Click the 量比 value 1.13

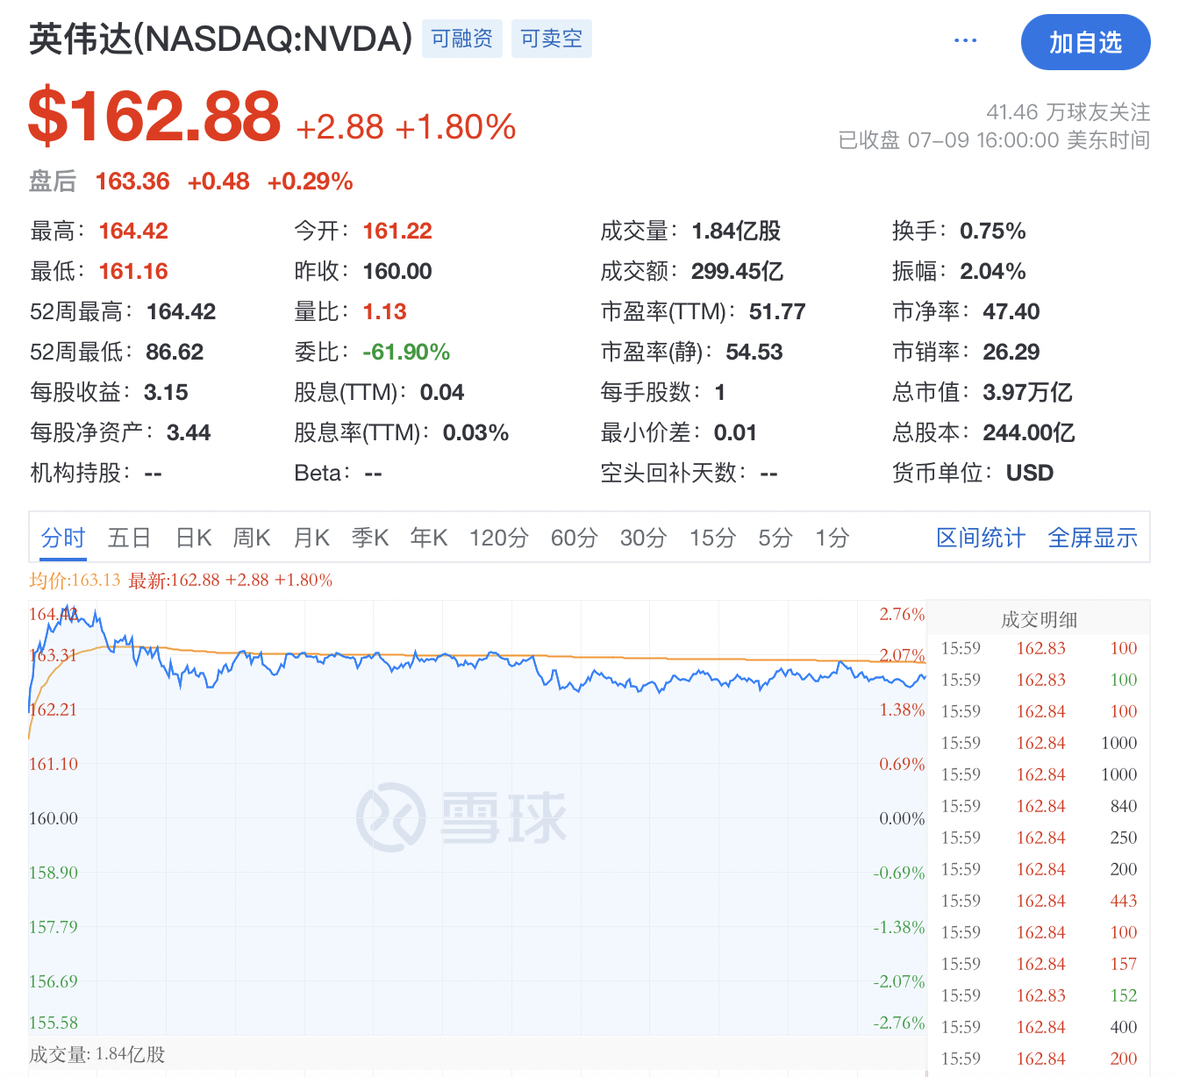(385, 311)
